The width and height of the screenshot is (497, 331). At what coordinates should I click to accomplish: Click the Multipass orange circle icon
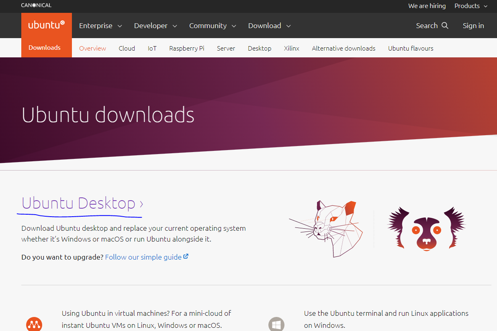coord(34,323)
